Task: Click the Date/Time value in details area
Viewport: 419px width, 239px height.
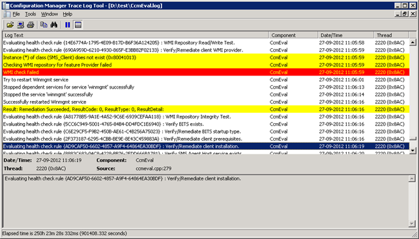Action: [59, 160]
